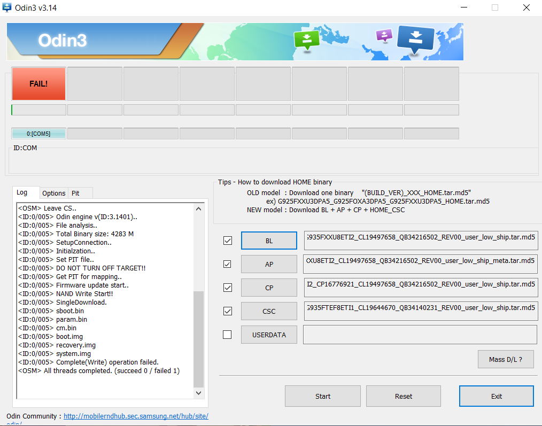Click the red FAIL! status box
Image resolution: width=542 pixels, height=426 pixels.
pyautogui.click(x=38, y=84)
